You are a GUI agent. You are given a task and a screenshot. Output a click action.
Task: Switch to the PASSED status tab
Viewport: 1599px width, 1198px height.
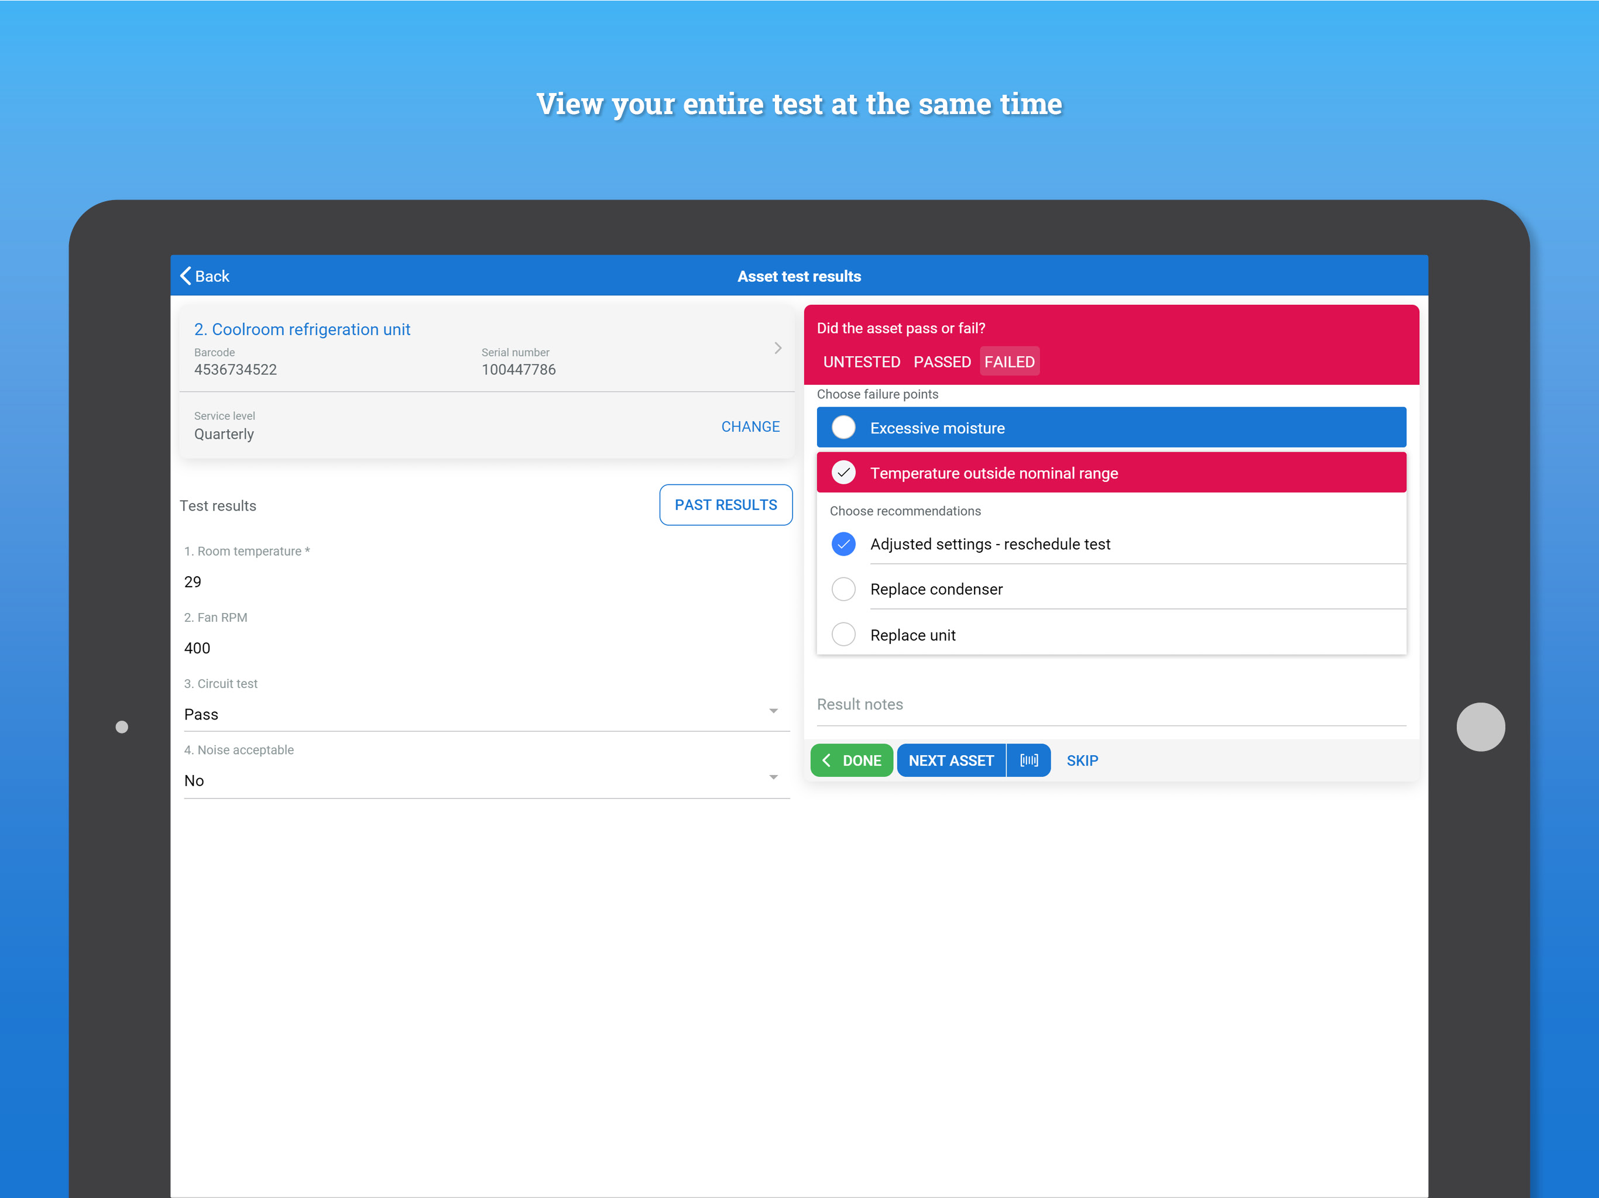[941, 362]
